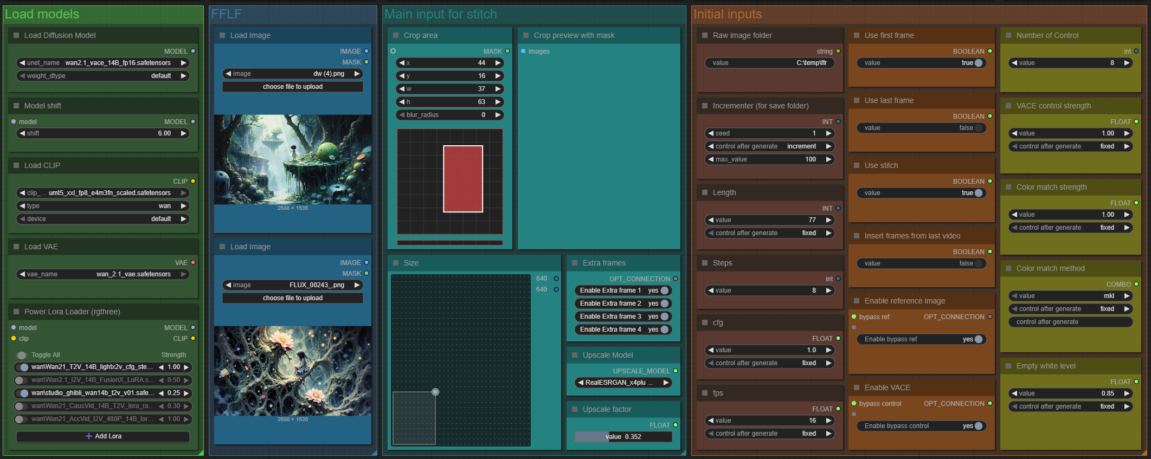Collapse the Crop preview with mask node

click(526, 35)
